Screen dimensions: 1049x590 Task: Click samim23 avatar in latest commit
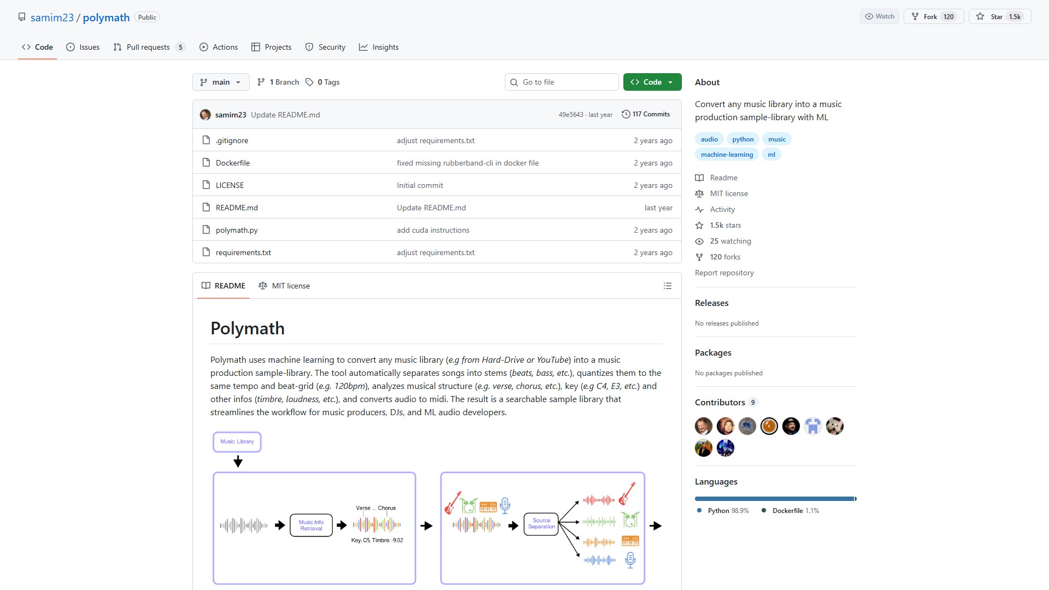(205, 115)
